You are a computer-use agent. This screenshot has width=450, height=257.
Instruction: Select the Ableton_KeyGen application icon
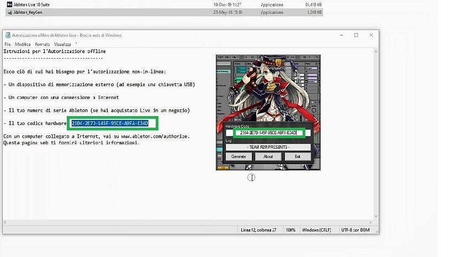(9, 12)
